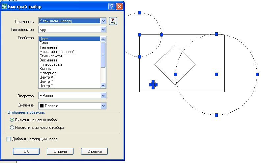The width and height of the screenshot is (261, 163).
Task: Click the OK button
Action: click(x=26, y=151)
